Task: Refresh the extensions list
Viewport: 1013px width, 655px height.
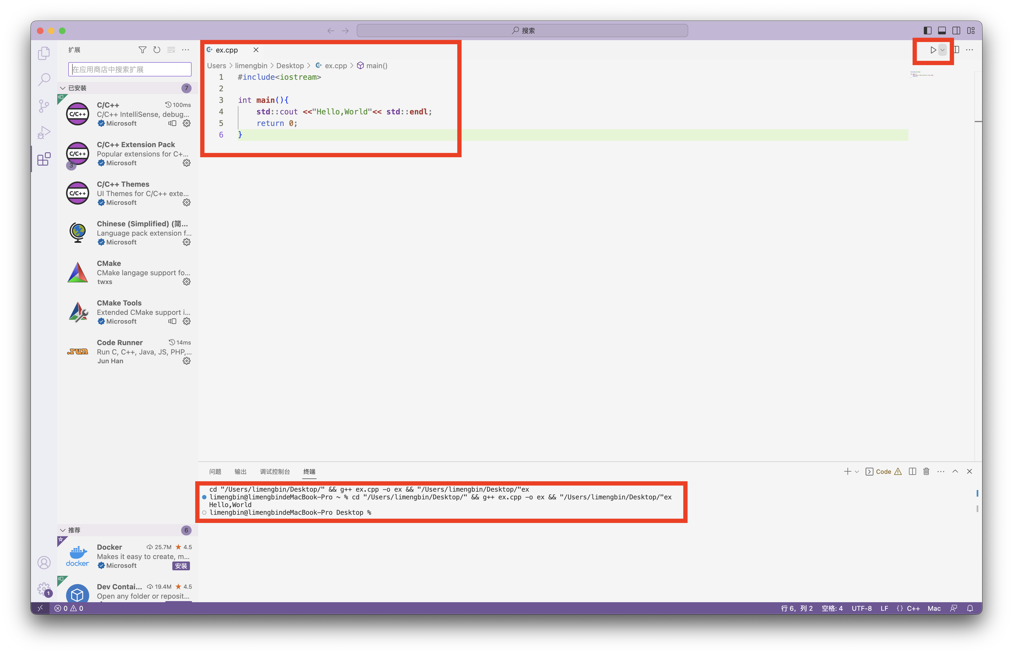Action: 157,50
